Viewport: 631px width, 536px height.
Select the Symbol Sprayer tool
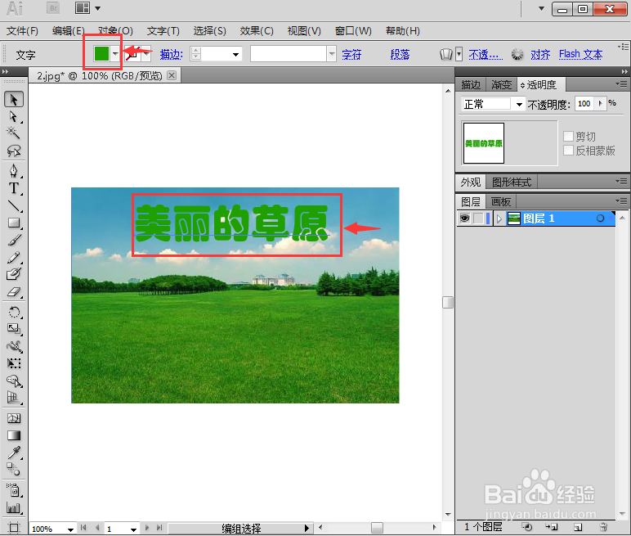[14, 490]
